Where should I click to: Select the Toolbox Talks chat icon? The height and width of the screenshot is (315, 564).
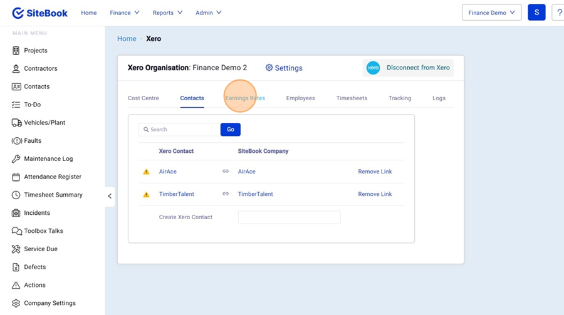(x=16, y=231)
